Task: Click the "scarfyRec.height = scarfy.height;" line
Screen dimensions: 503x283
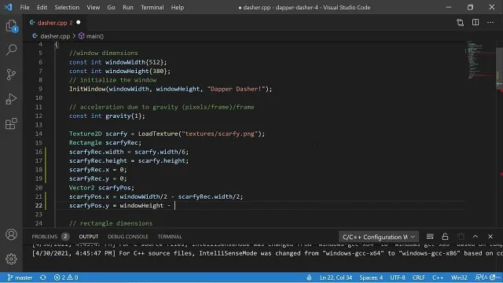Action: [x=129, y=160]
